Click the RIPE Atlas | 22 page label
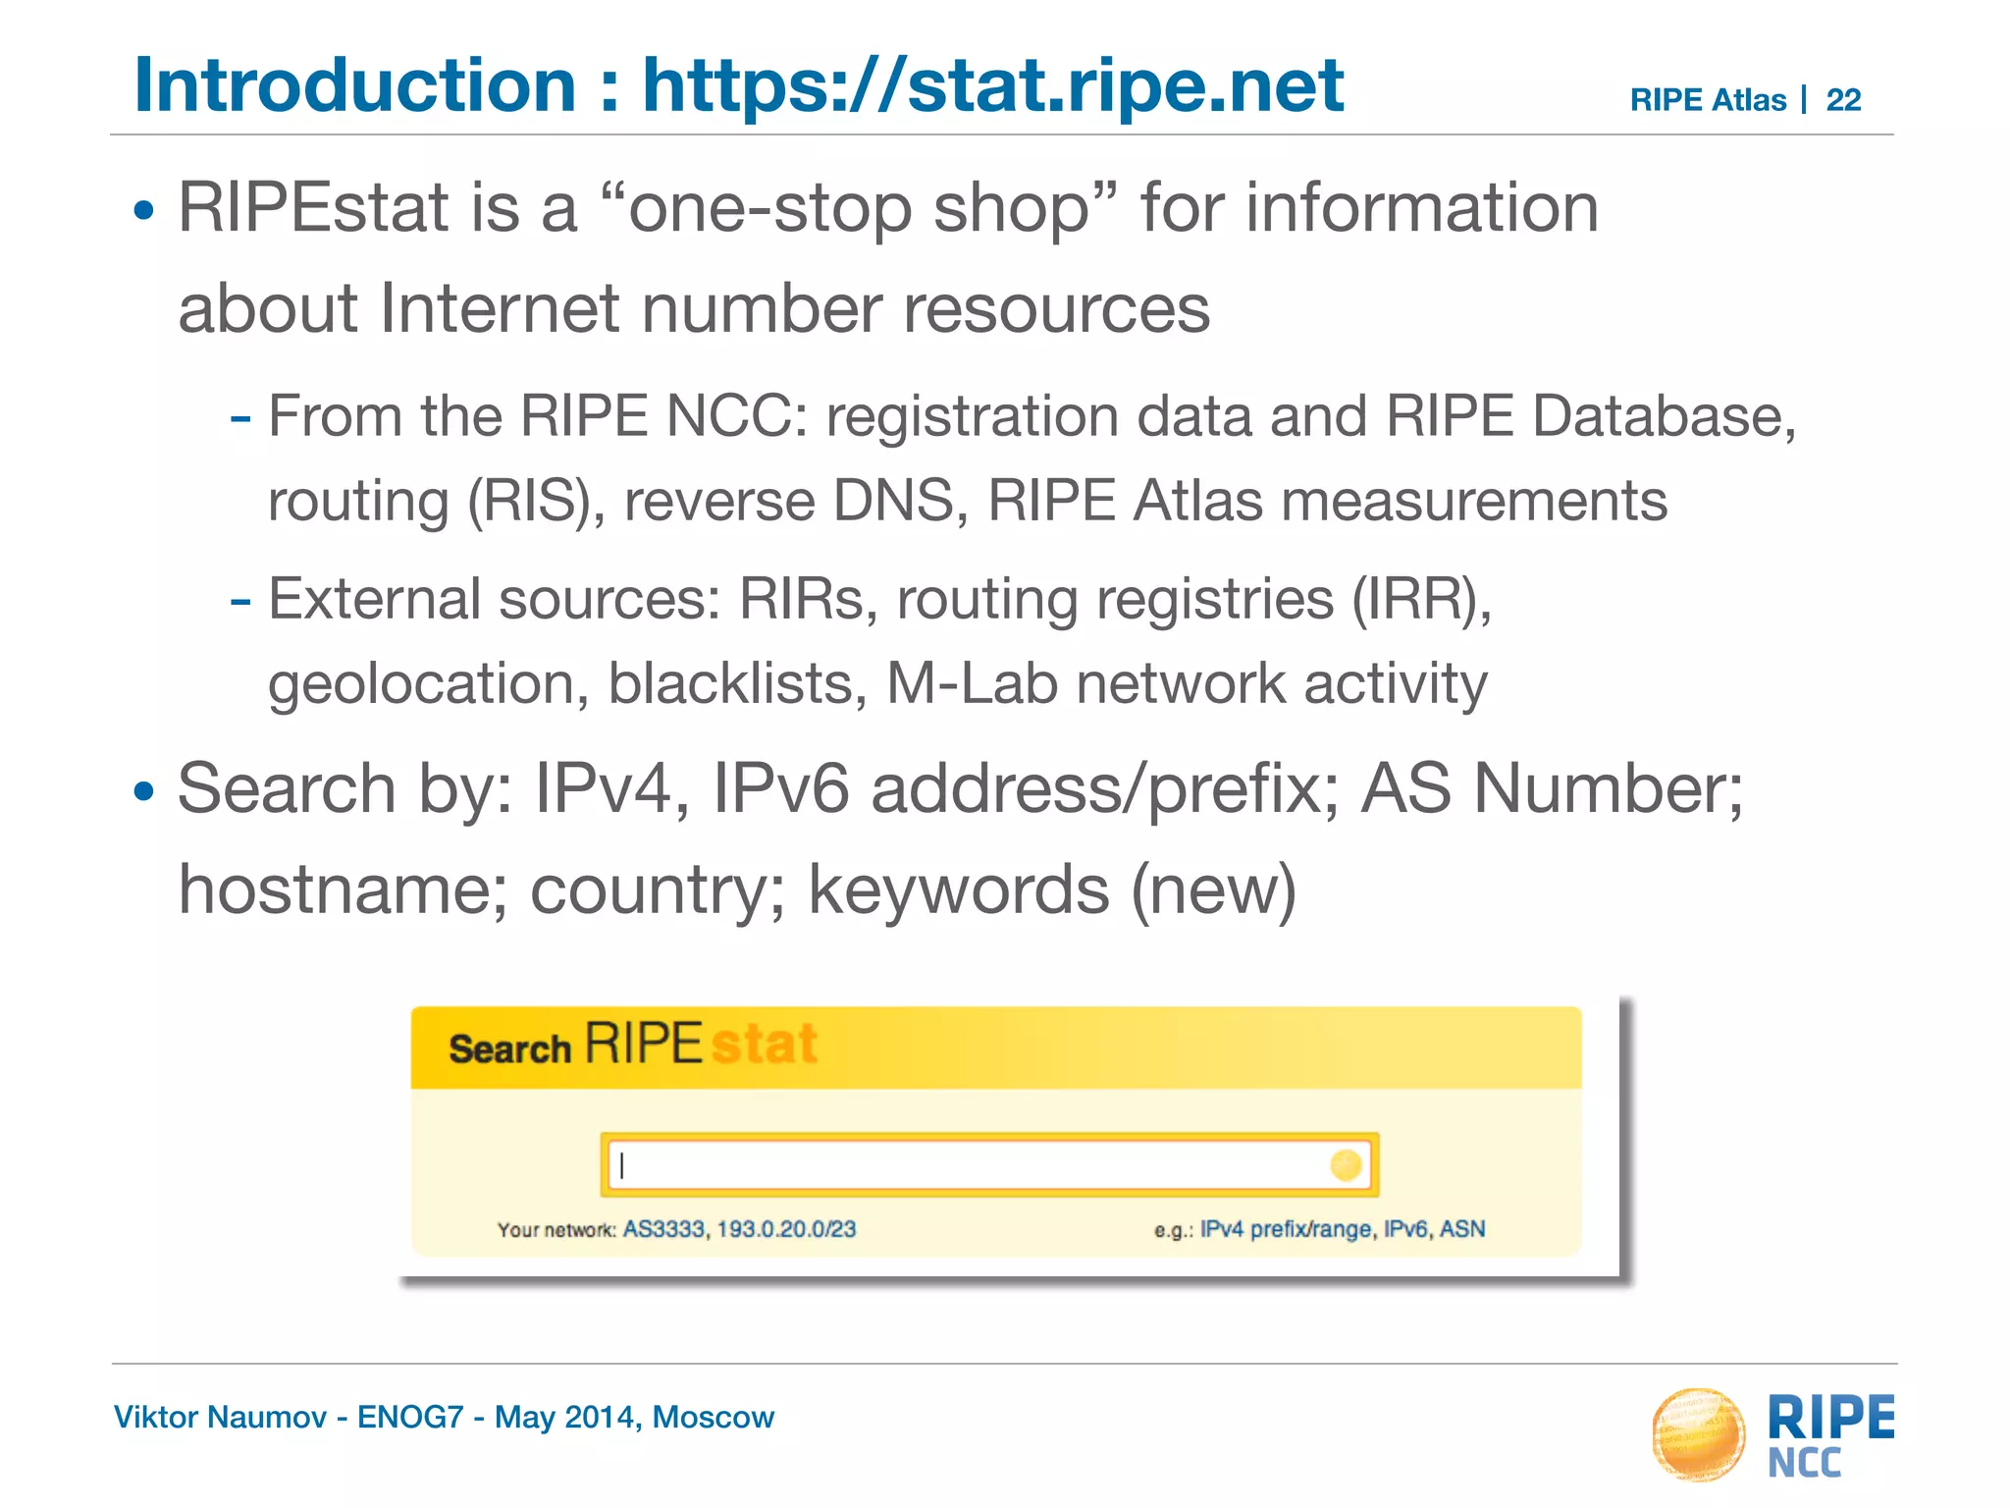The width and height of the screenshot is (2010, 1508). coord(1745,99)
